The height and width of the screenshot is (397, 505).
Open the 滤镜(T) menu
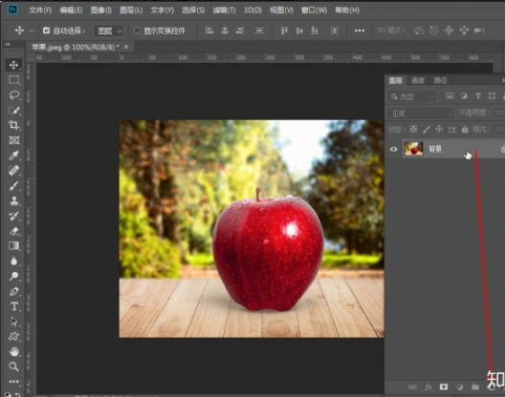(224, 10)
